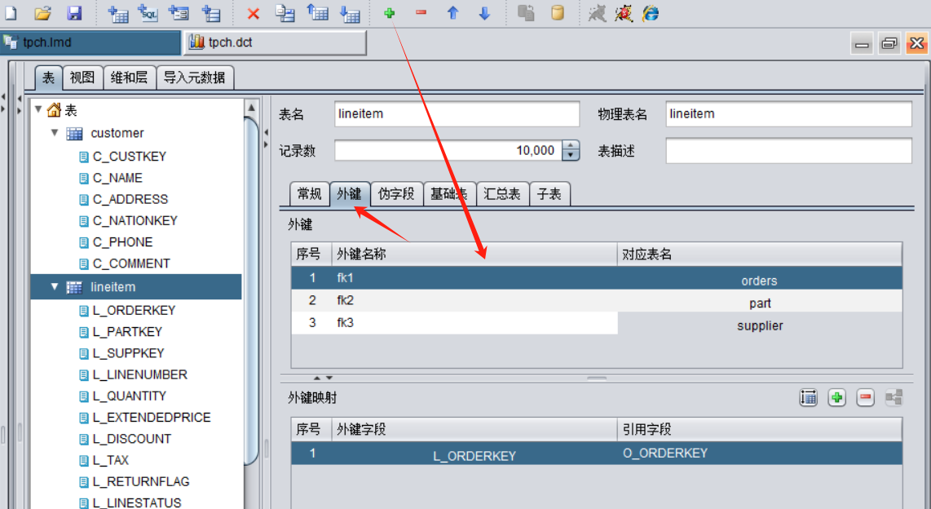The width and height of the screenshot is (931, 509).
Task: Click the yellow database cylinder icon
Action: pyautogui.click(x=558, y=12)
